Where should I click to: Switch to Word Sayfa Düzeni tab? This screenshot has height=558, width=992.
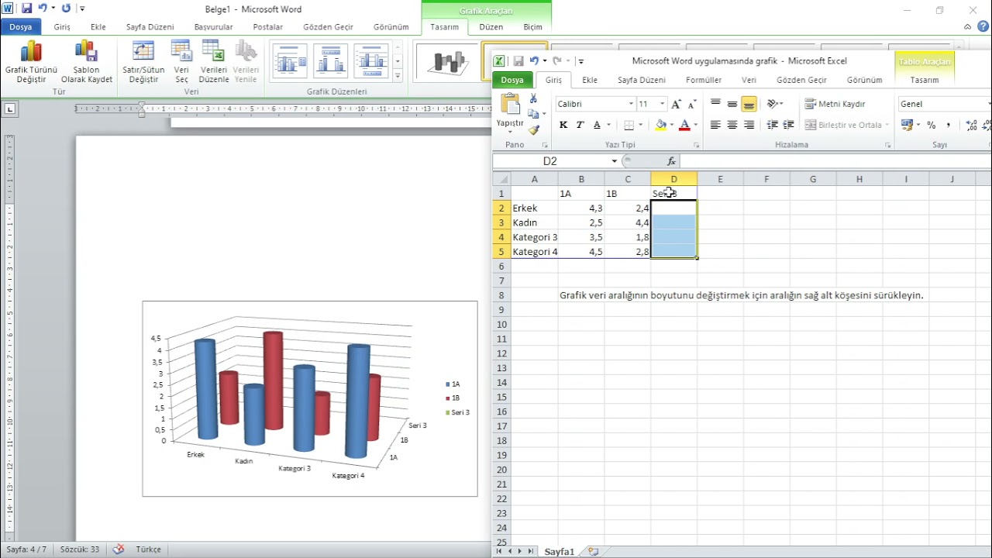point(150,26)
